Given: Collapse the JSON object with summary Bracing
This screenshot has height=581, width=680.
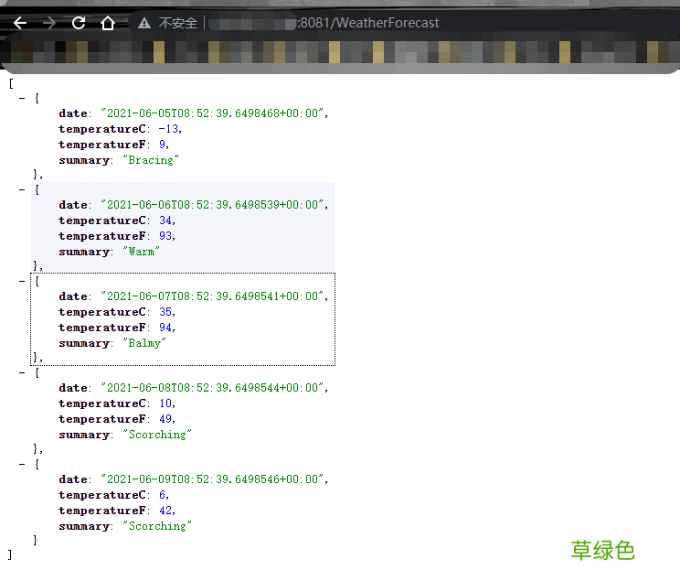Looking at the screenshot, I should point(22,98).
